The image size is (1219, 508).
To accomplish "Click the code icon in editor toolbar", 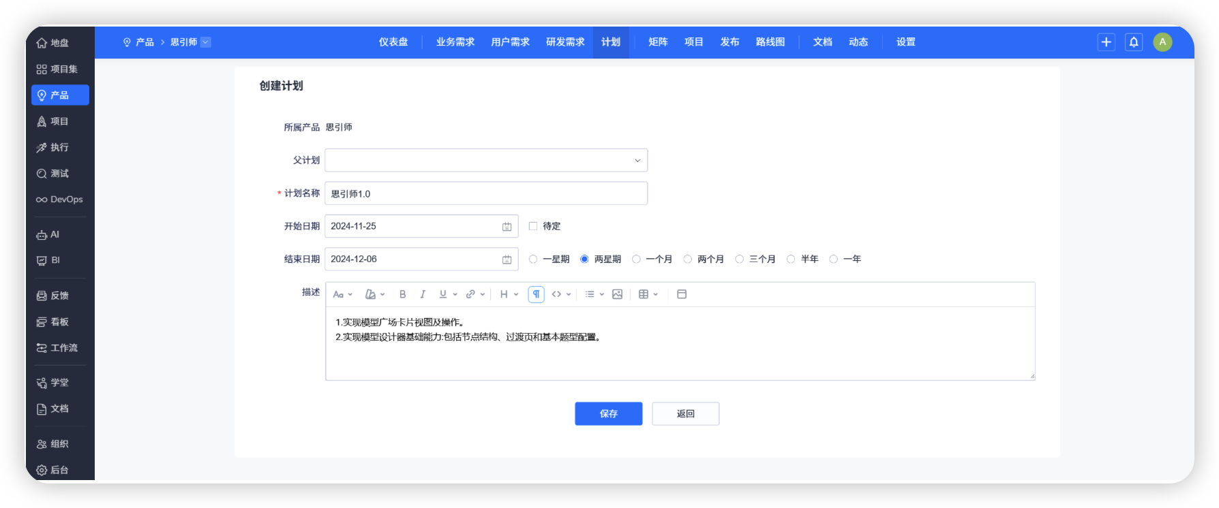I will (x=556, y=294).
